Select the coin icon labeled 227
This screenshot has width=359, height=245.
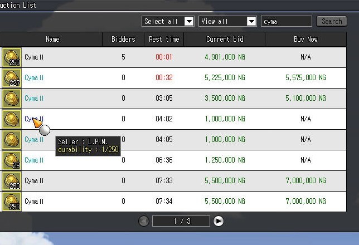click(11, 77)
